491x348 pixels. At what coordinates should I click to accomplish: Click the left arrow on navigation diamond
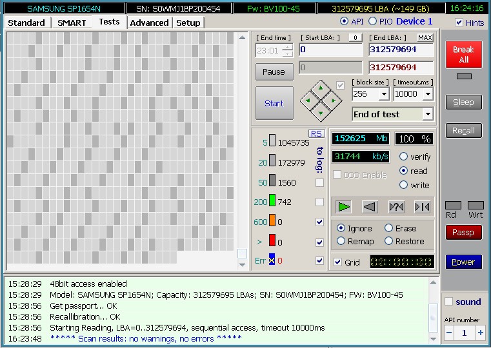point(308,101)
